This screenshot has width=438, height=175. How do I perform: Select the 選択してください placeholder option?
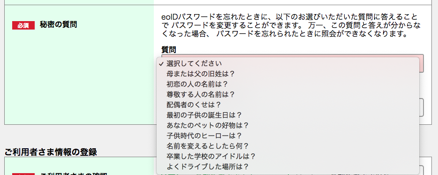288,63
